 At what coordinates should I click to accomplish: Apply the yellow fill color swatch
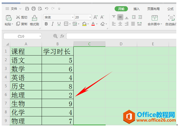click(84, 24)
